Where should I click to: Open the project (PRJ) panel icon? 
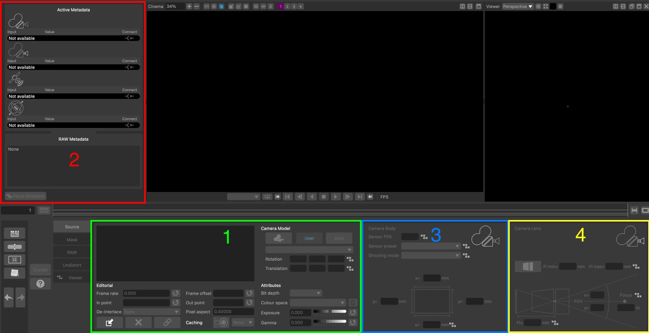[15, 233]
